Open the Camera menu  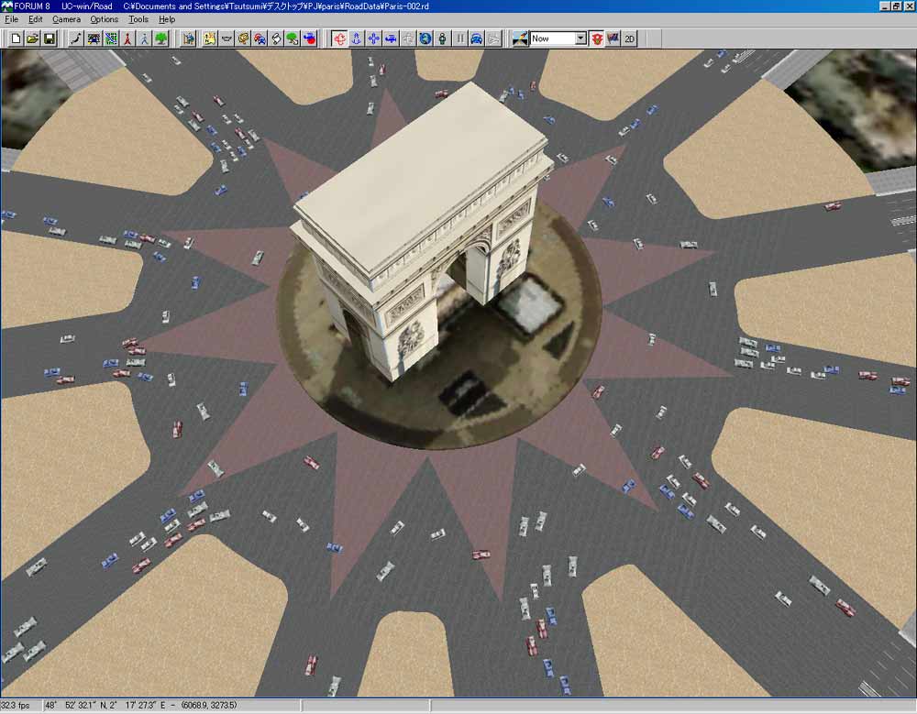pos(66,19)
